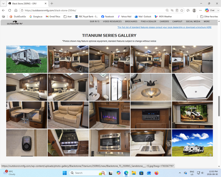Open the Windows Start button
The image size is (221, 177).
click(65, 173)
